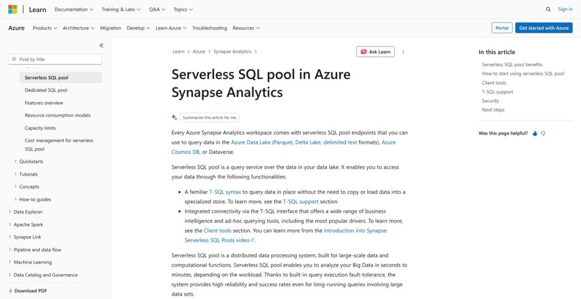The width and height of the screenshot is (581, 299).
Task: Open Resource consumption models page
Action: 57,116
